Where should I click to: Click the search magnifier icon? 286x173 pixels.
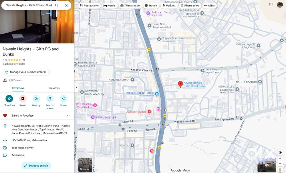coord(57,5)
